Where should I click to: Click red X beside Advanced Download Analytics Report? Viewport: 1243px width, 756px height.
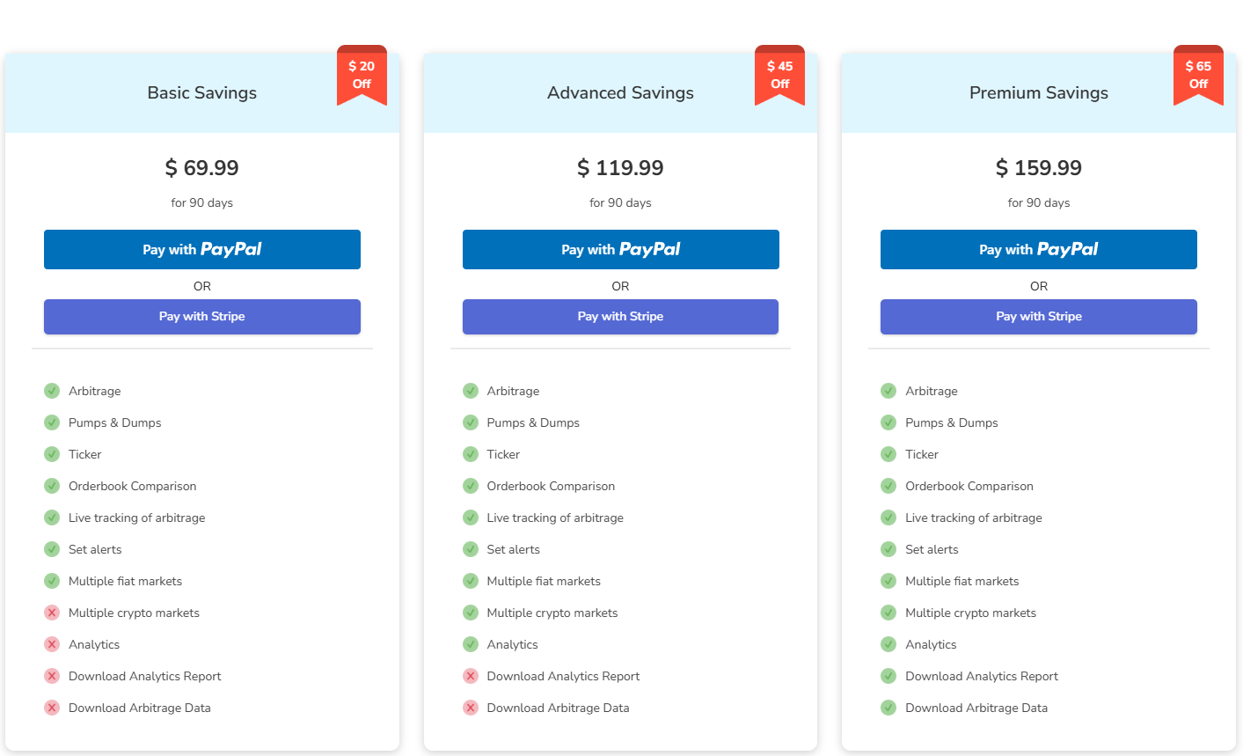471,676
